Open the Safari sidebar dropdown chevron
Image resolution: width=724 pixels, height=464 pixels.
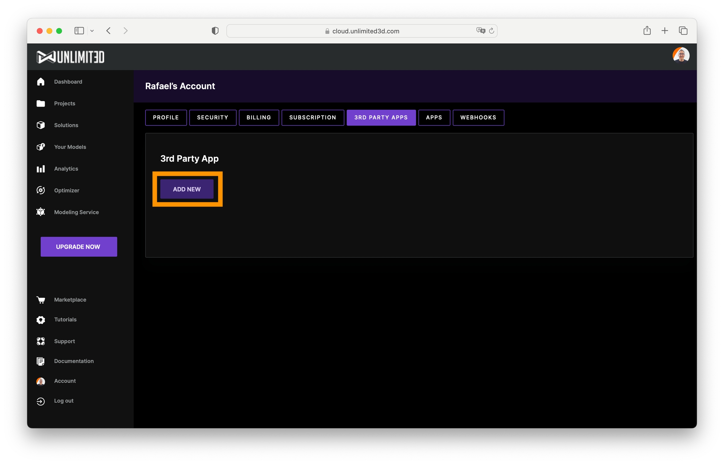pyautogui.click(x=92, y=31)
